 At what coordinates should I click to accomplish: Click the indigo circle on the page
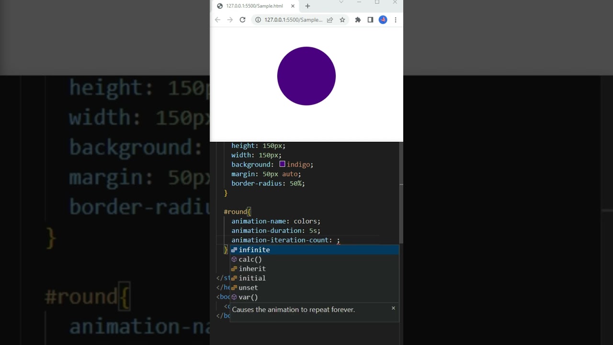coord(306,76)
